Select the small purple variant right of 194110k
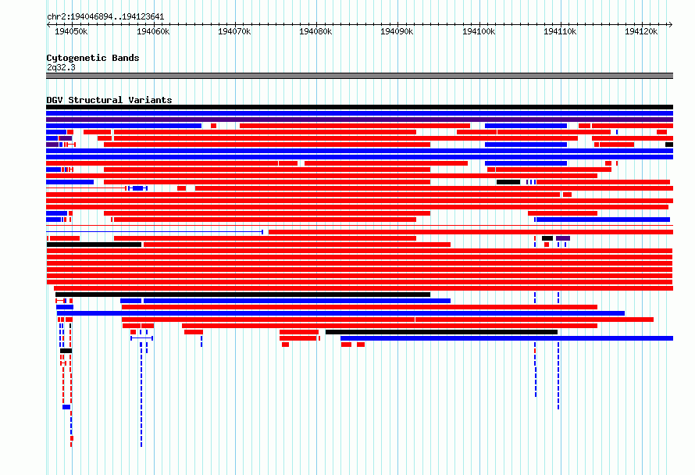This screenshot has width=695, height=475. point(563,238)
